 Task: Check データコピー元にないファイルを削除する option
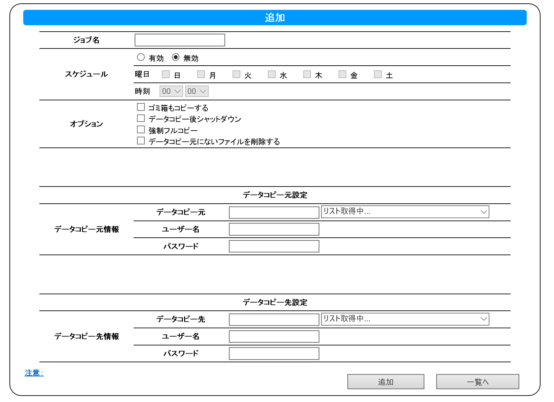click(141, 141)
